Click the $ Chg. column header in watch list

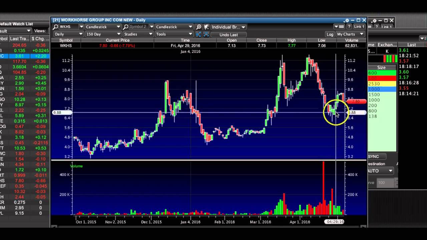(40, 39)
